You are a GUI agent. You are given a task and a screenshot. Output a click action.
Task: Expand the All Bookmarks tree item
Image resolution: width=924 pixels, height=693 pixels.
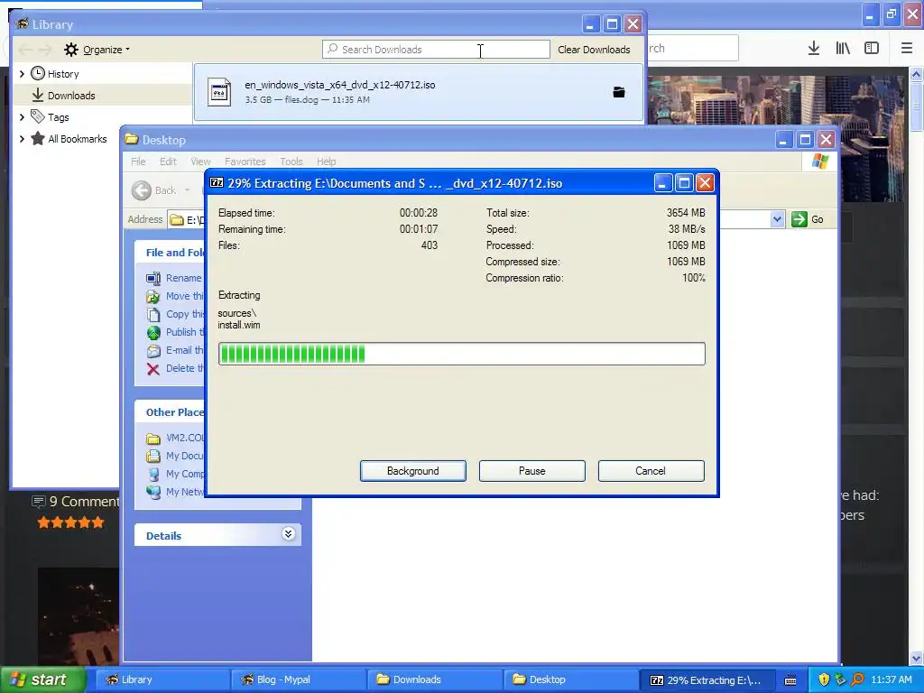22,139
